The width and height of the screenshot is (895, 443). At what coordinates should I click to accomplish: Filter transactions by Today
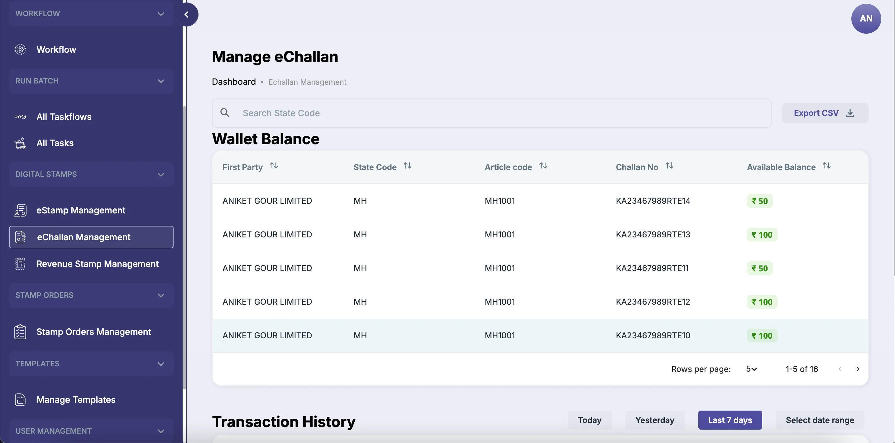click(590, 420)
